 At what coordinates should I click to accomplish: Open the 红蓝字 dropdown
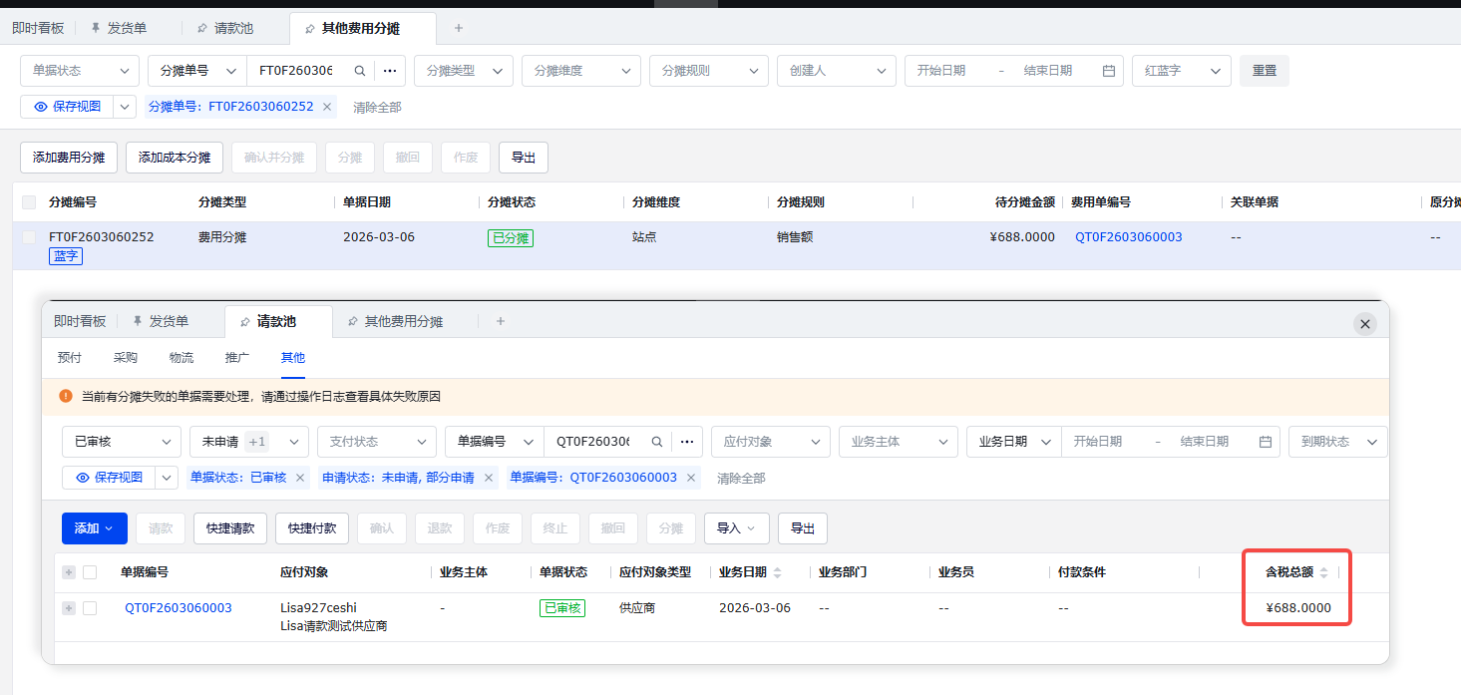(x=1181, y=71)
